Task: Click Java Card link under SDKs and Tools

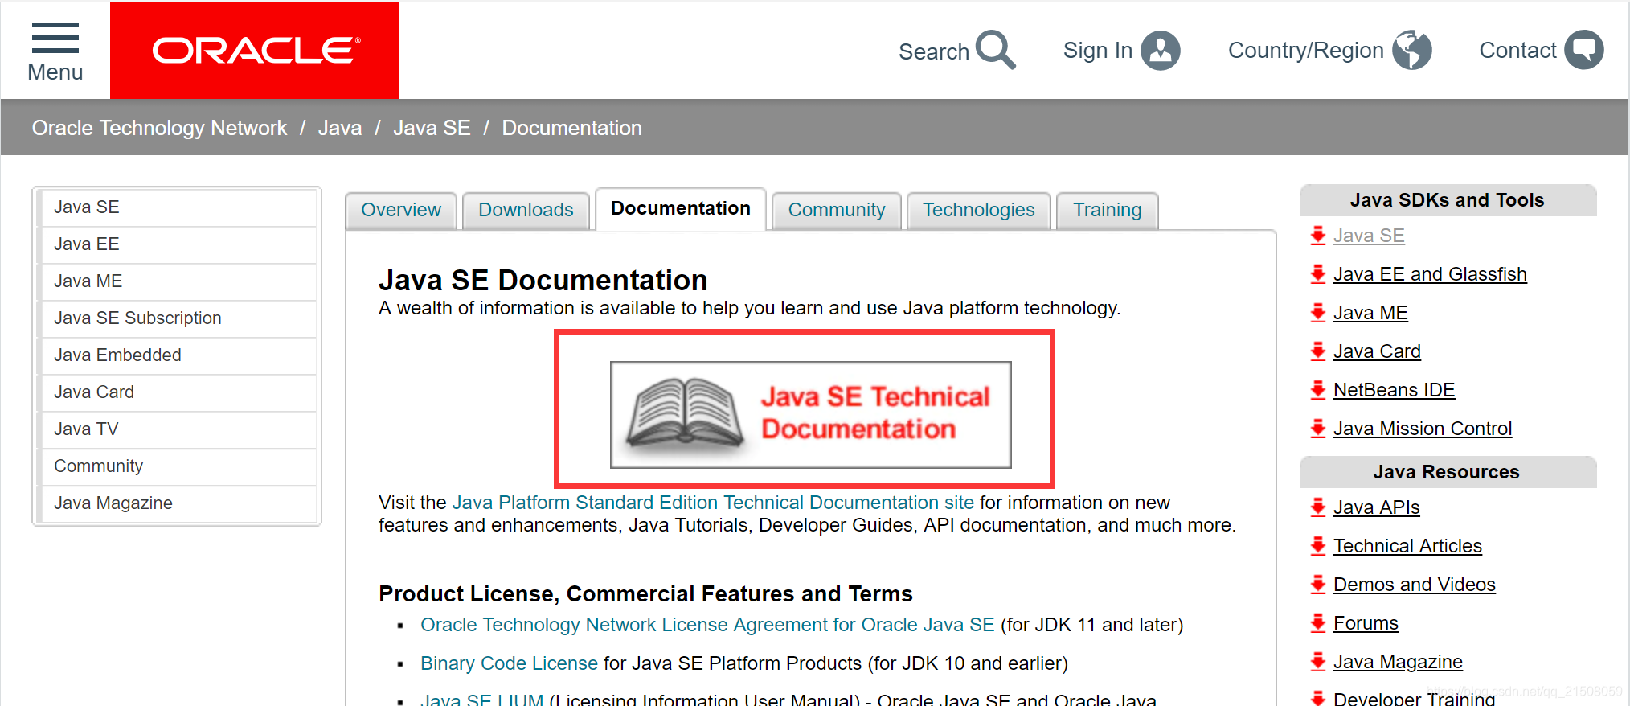Action: pos(1377,351)
